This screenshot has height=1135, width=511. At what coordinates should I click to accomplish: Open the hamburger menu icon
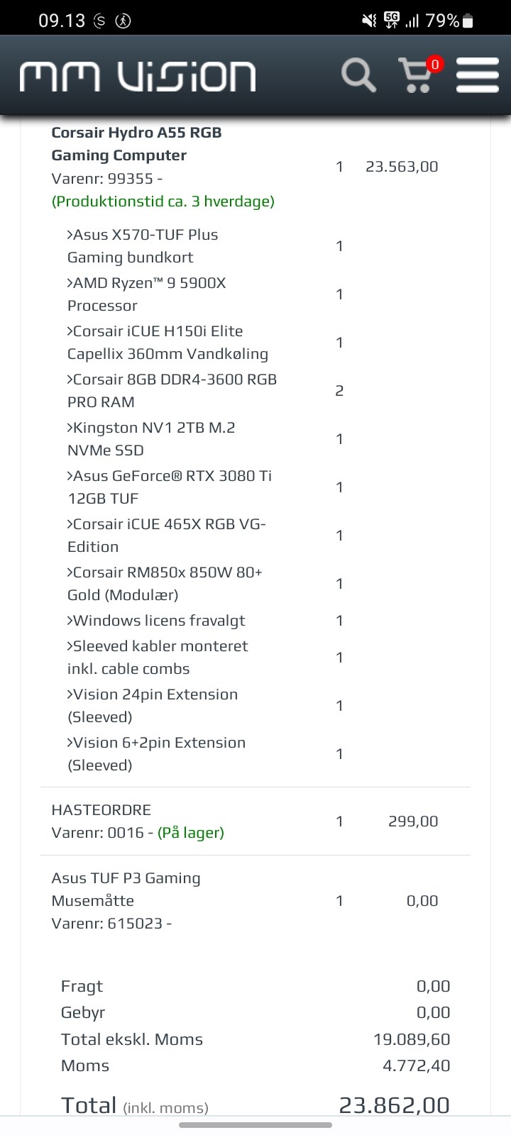coord(478,75)
